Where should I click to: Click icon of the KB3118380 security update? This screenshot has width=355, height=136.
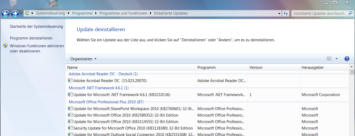(70, 128)
